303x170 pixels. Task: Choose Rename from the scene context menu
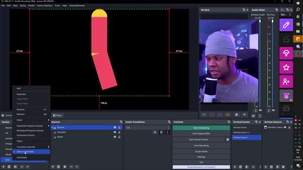point(31,110)
